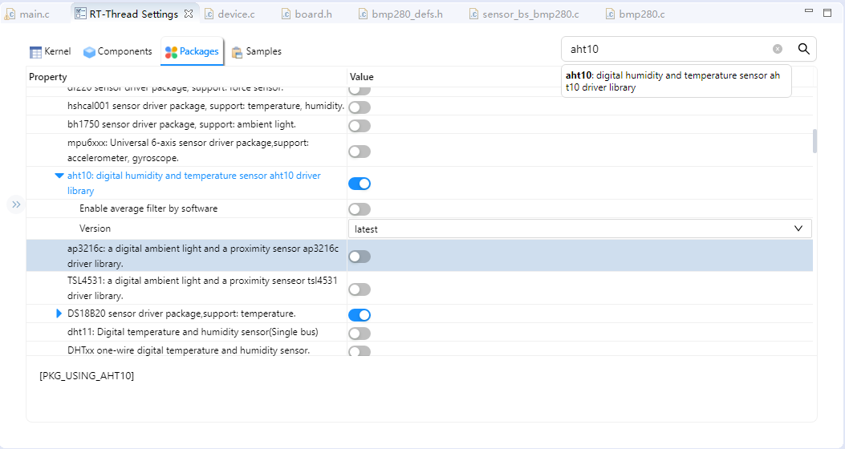845x449 pixels.
Task: Expand the DS18B20 tree node
Action: [x=59, y=313]
